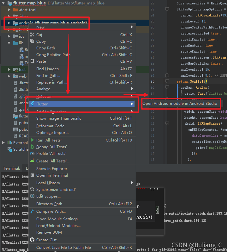Click 'zoomLevel: 12,' code line
The height and width of the screenshot is (252, 227).
[193, 21]
